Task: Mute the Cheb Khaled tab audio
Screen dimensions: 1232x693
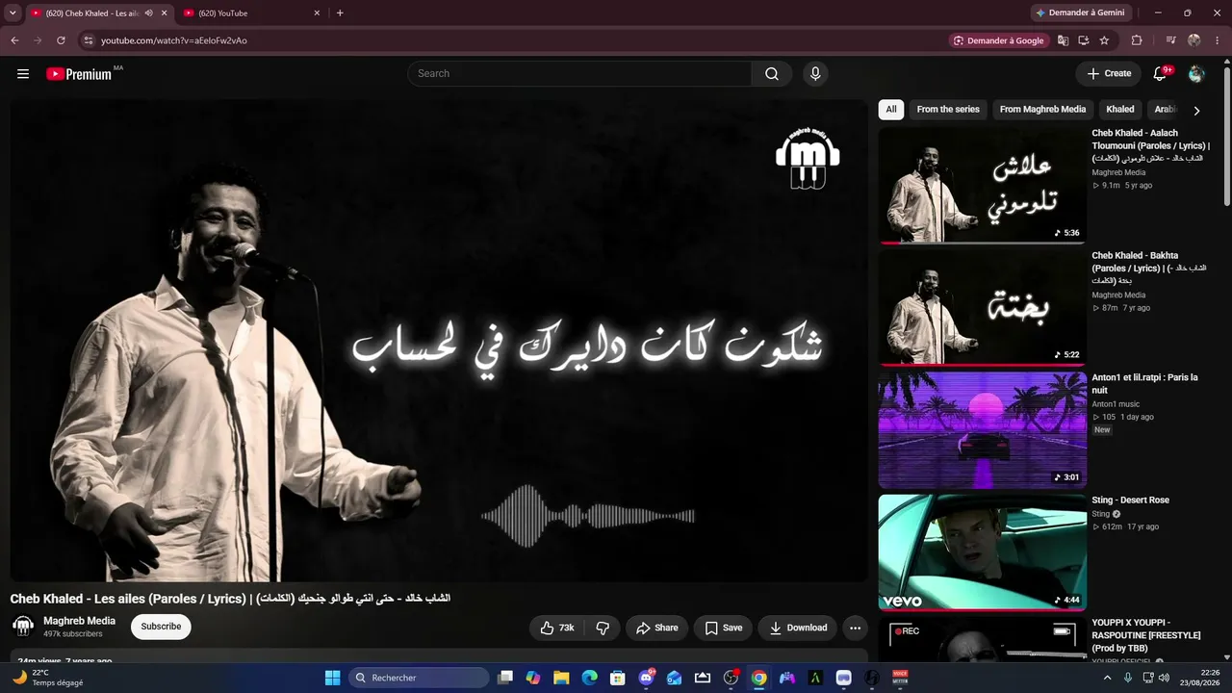Action: point(148,13)
